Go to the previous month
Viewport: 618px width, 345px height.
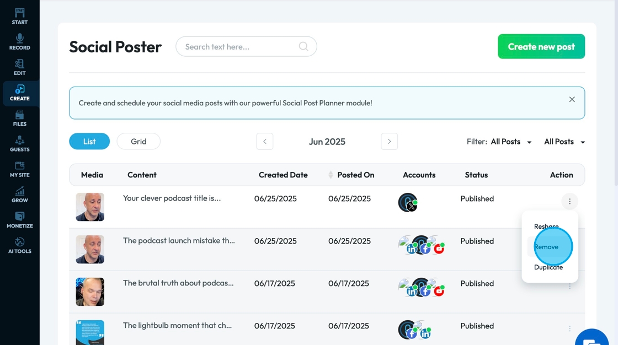265,142
